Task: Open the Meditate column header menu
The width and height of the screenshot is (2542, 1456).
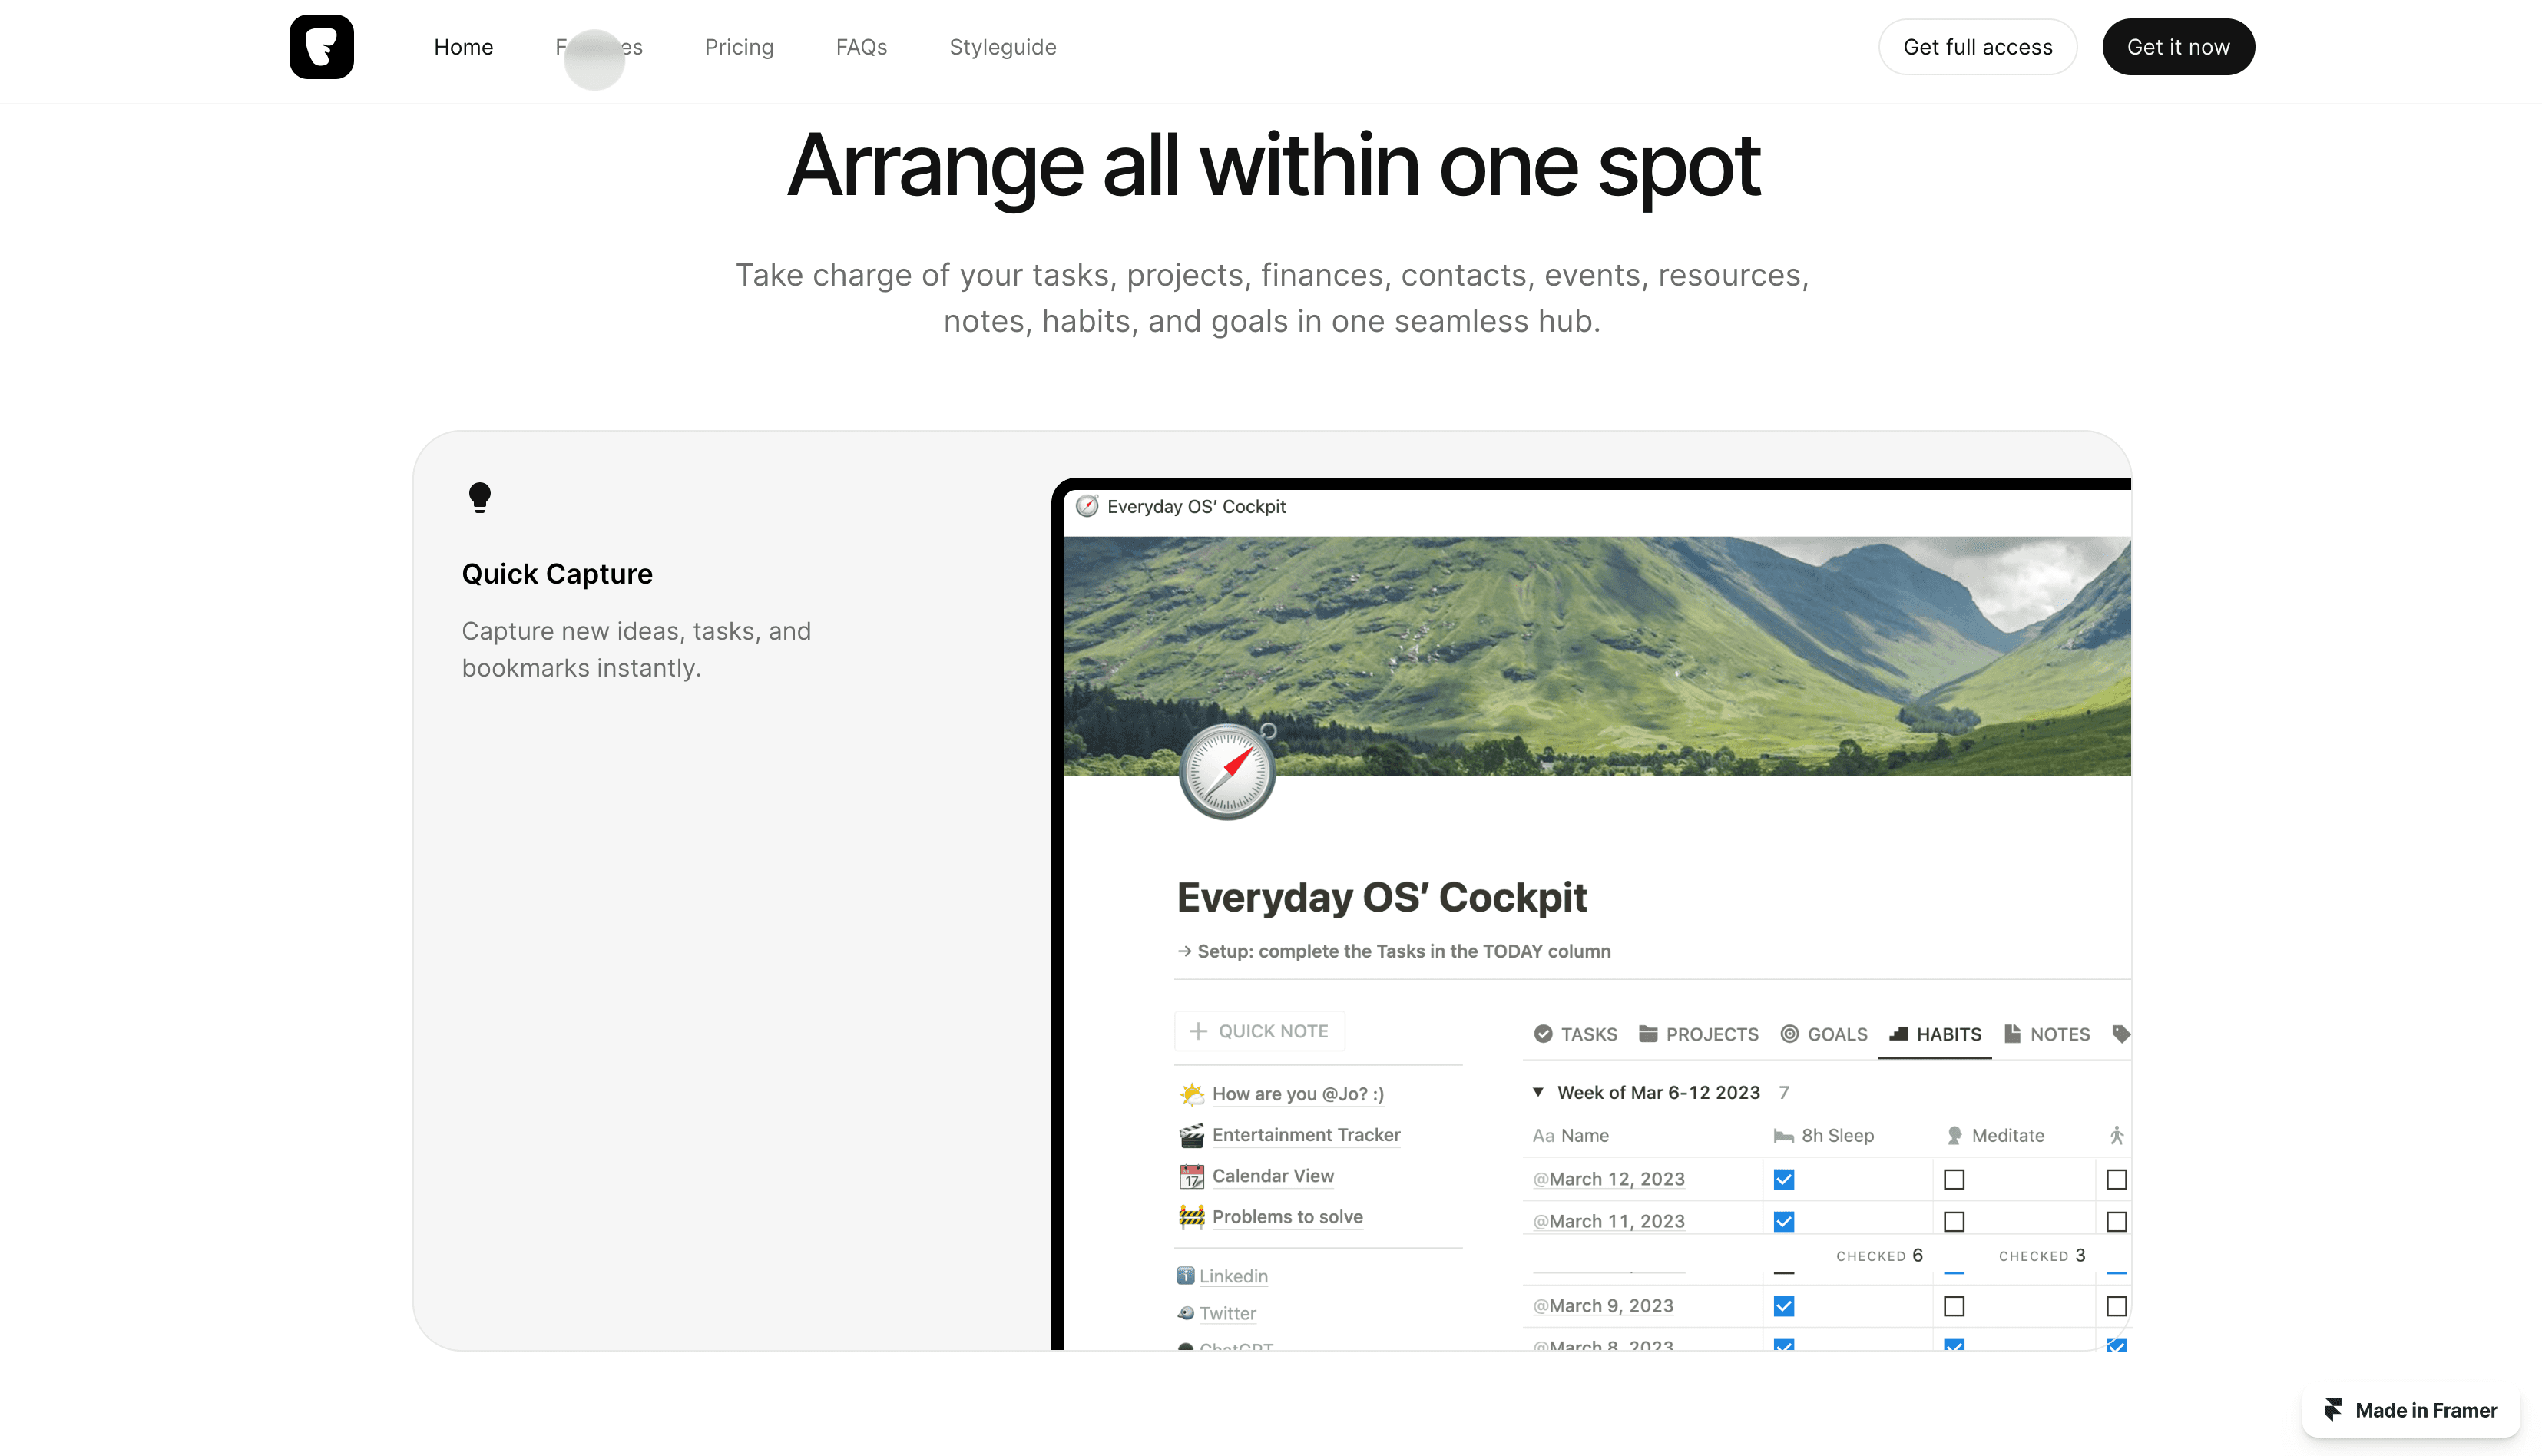Action: pos(2007,1135)
